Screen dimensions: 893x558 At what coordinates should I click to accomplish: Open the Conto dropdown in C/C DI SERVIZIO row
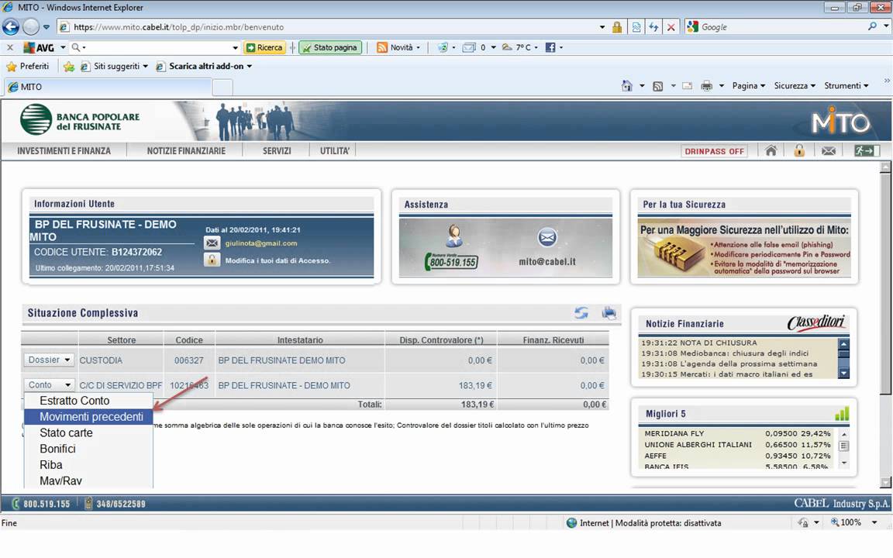pyautogui.click(x=49, y=385)
